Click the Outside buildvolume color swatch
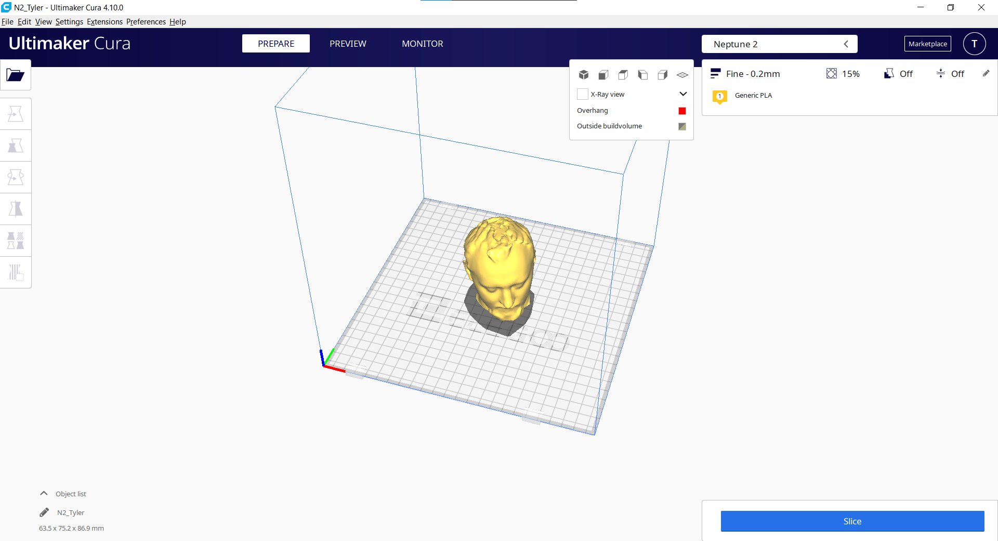 (682, 126)
